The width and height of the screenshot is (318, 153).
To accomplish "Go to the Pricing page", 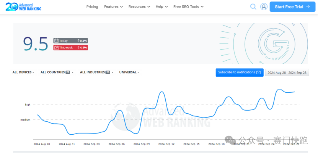I will 92,6.
